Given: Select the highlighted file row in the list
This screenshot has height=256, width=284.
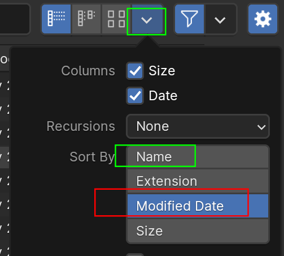Looking at the screenshot, I should (x=5, y=157).
